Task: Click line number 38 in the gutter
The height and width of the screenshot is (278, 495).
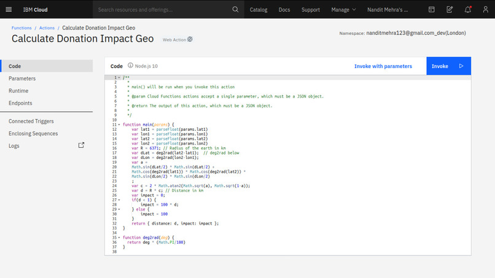Action: pos(114,252)
